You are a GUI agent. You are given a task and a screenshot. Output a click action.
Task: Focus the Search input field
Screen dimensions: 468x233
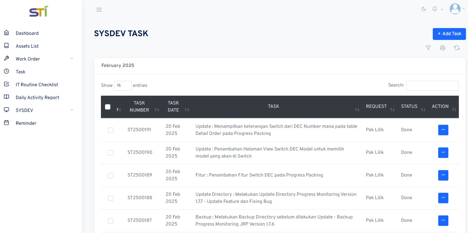click(432, 86)
